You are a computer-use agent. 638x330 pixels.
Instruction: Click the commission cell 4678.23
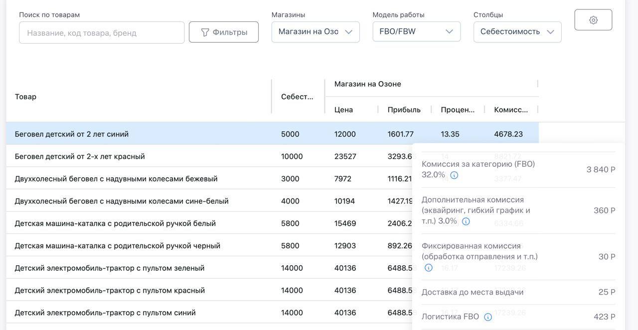508,134
